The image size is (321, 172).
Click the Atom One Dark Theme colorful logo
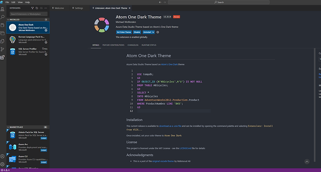(102, 25)
